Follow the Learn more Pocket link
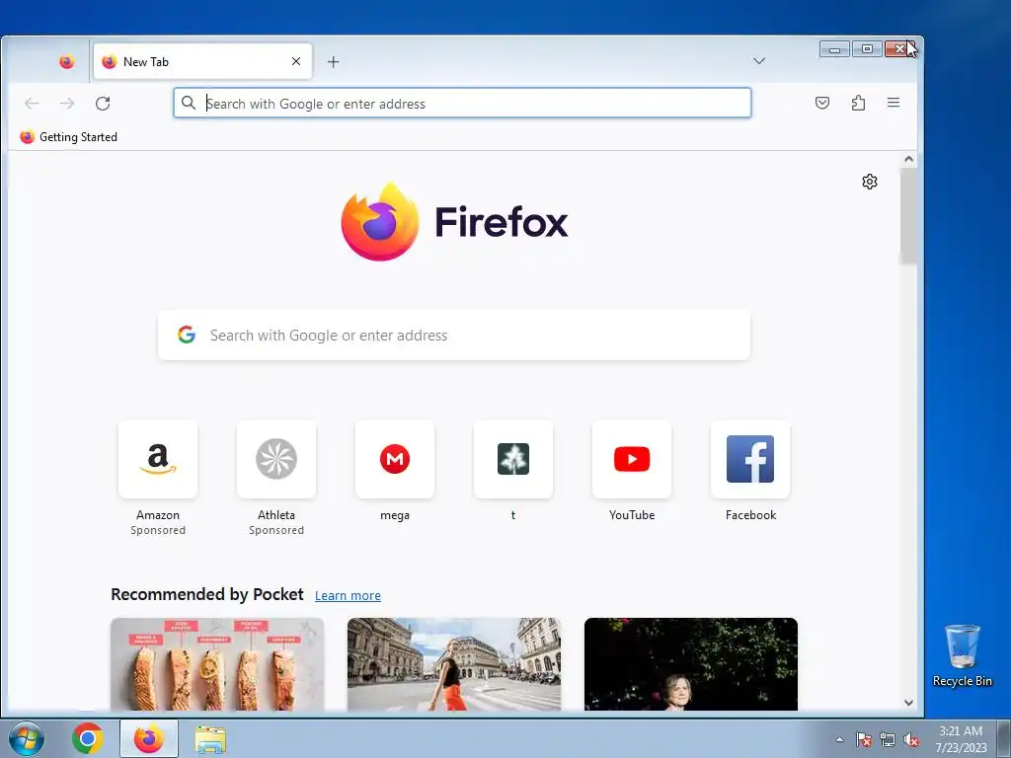This screenshot has height=758, width=1011. click(348, 595)
